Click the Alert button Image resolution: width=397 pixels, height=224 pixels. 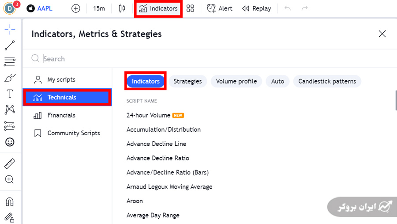(x=220, y=8)
